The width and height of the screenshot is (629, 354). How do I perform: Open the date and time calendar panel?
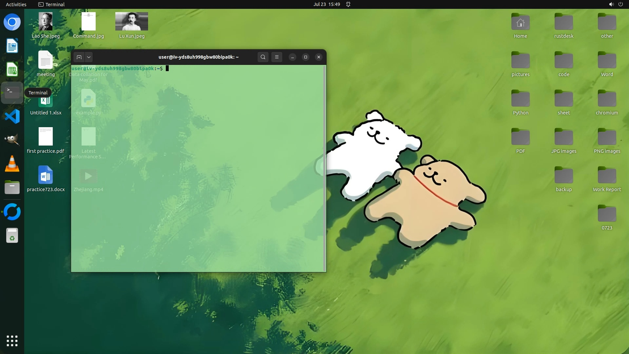326,4
